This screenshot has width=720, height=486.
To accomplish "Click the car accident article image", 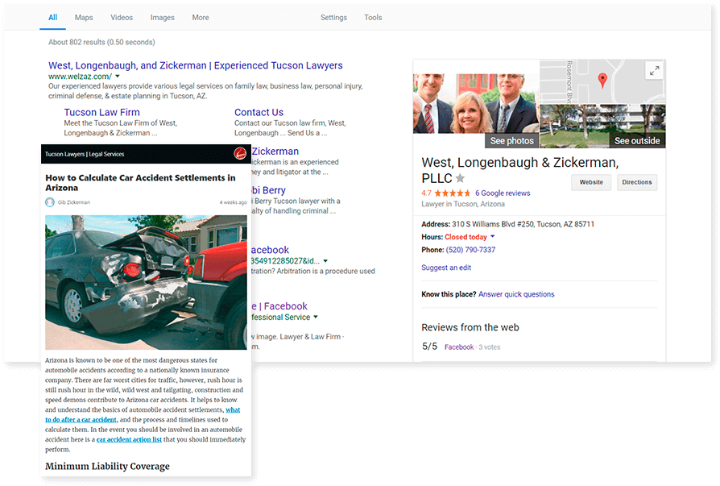I will coord(146,282).
